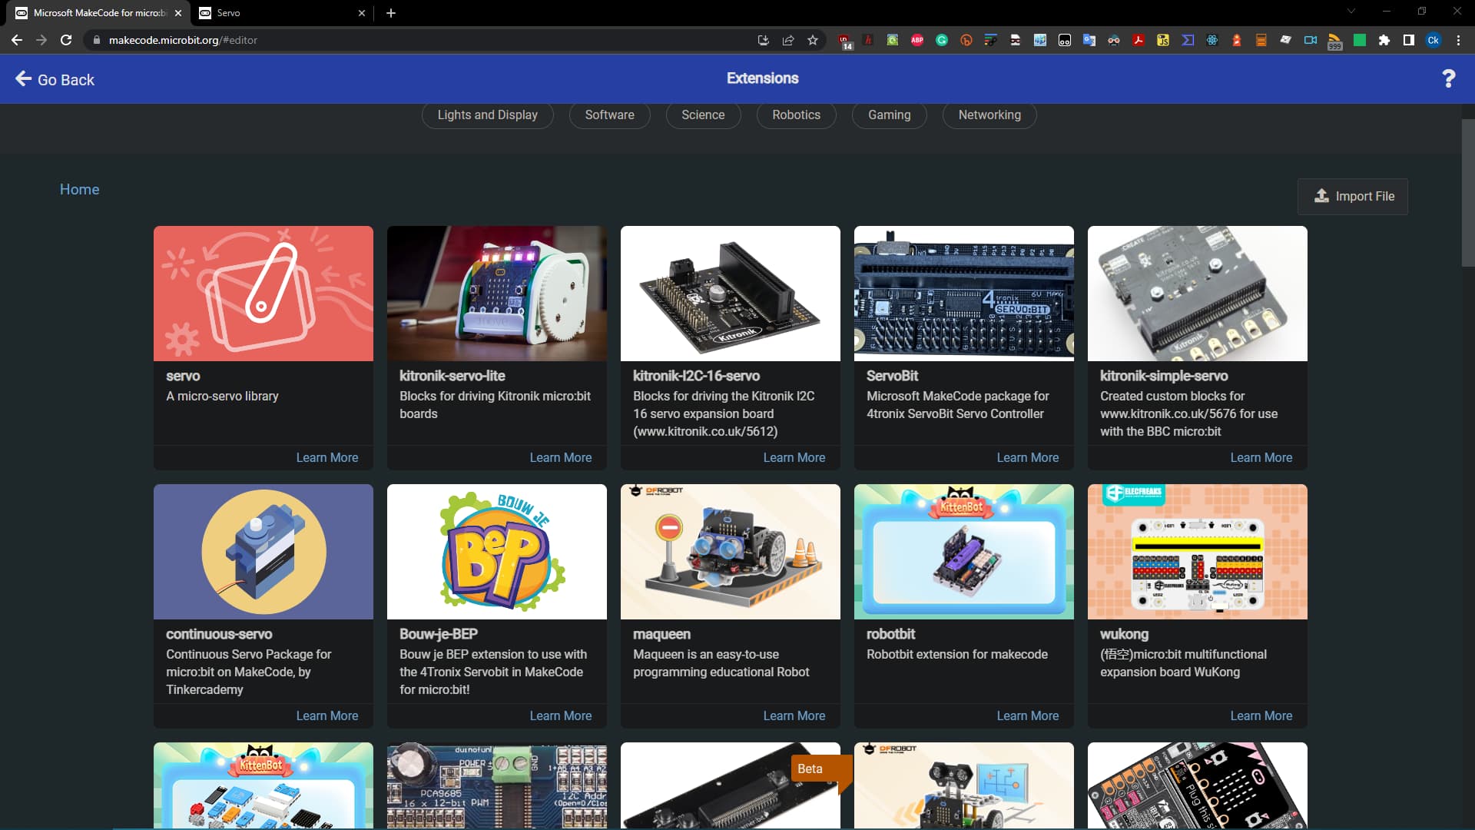Click Learn More under kitronik-simple-servo
The width and height of the screenshot is (1475, 830).
(1261, 457)
